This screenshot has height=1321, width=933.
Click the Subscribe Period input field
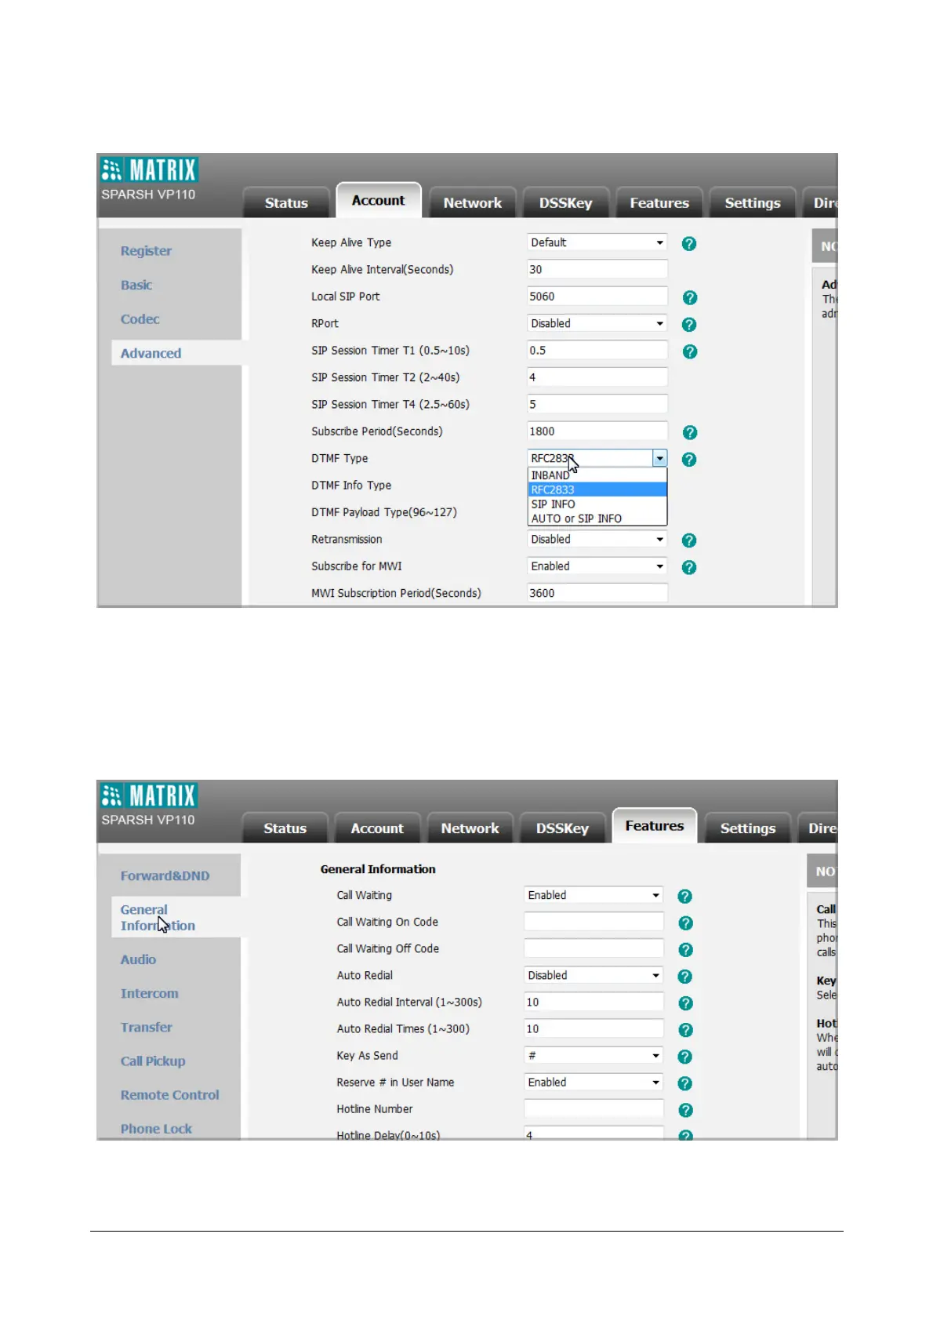[x=597, y=431]
